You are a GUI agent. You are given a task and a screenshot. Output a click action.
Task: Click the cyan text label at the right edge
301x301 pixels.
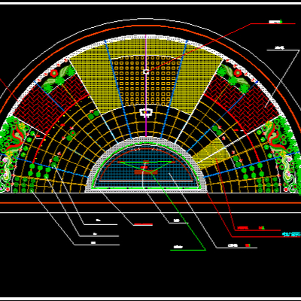point(291,235)
